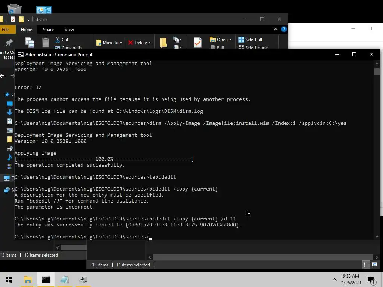
Task: Open the File tab in distro window
Action: tap(7, 30)
